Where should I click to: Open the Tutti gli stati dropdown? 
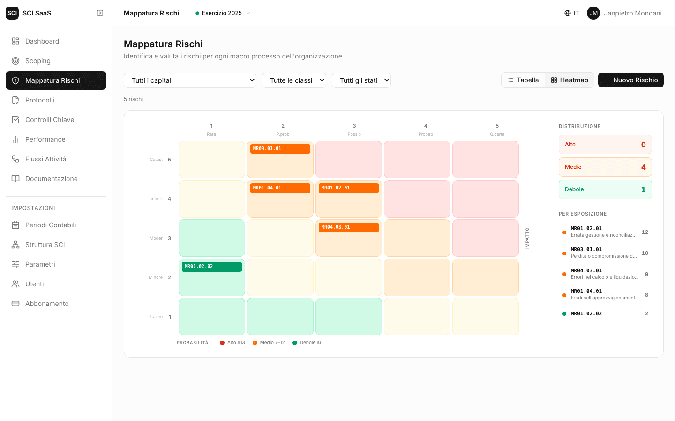coord(361,80)
